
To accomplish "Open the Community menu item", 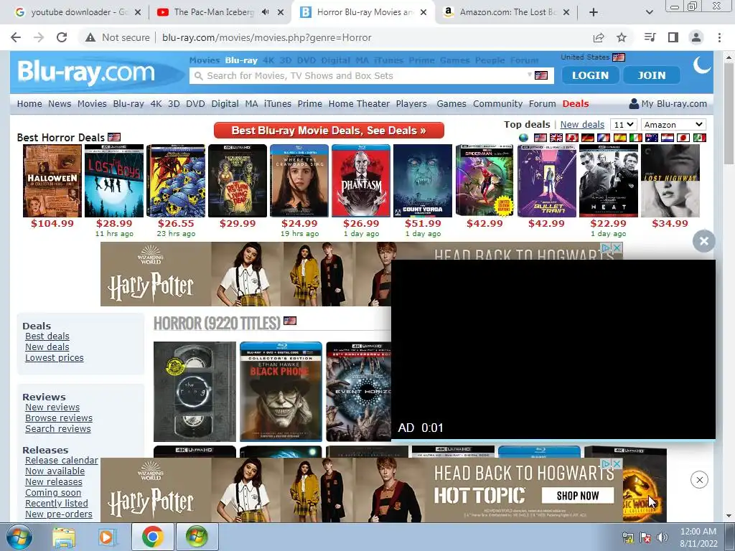I will tap(497, 103).
